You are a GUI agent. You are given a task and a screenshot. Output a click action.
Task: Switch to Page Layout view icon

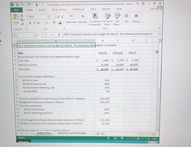coord(115,138)
